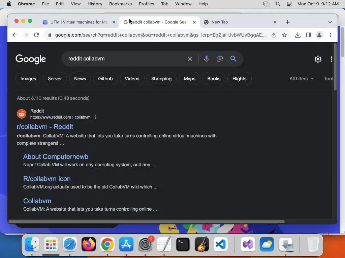Open the Window menu
Image resolution: width=345 pixels, height=258 pixels.
(183, 4)
